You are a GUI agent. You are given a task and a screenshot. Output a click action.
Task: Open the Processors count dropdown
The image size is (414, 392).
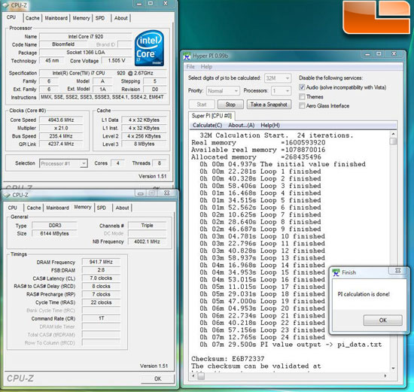pyautogui.click(x=282, y=91)
